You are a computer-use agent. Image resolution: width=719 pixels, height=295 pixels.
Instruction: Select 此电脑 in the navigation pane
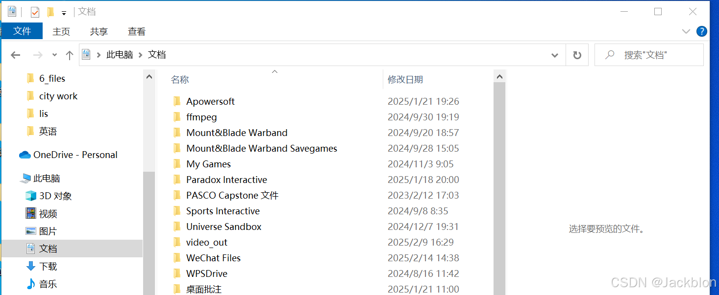click(x=47, y=178)
